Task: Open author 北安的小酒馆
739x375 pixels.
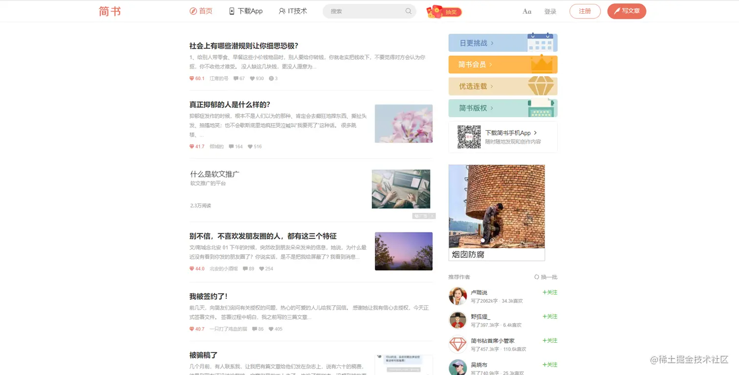Action: tap(224, 269)
